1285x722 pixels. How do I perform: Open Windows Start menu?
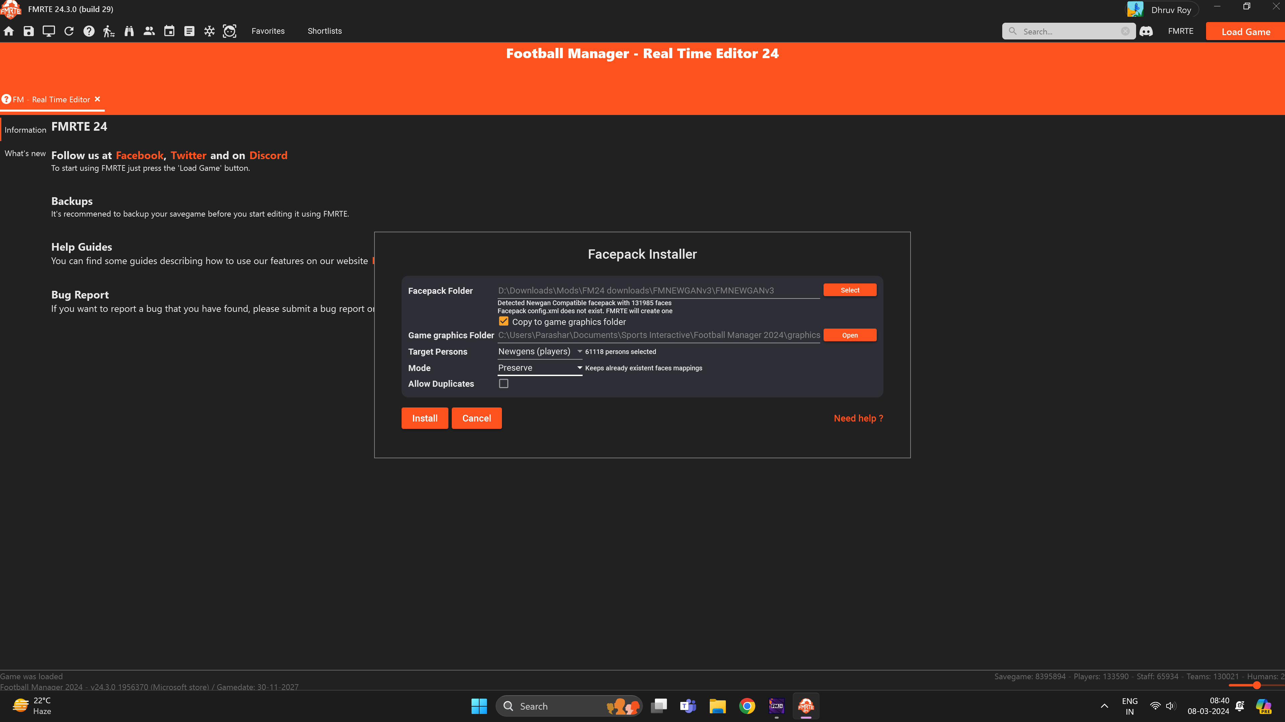click(479, 706)
